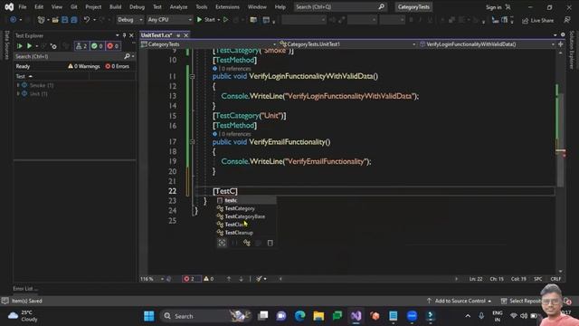Viewport: 579px width, 326px height.
Task: Click the Open File toolbar icon
Action: point(55,20)
